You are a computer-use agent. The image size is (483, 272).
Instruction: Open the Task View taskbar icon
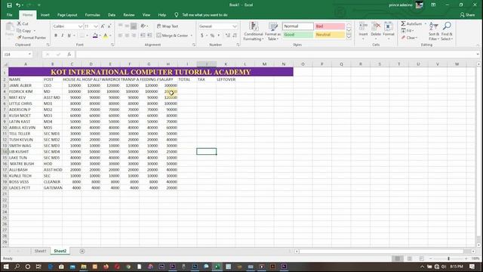38,267
